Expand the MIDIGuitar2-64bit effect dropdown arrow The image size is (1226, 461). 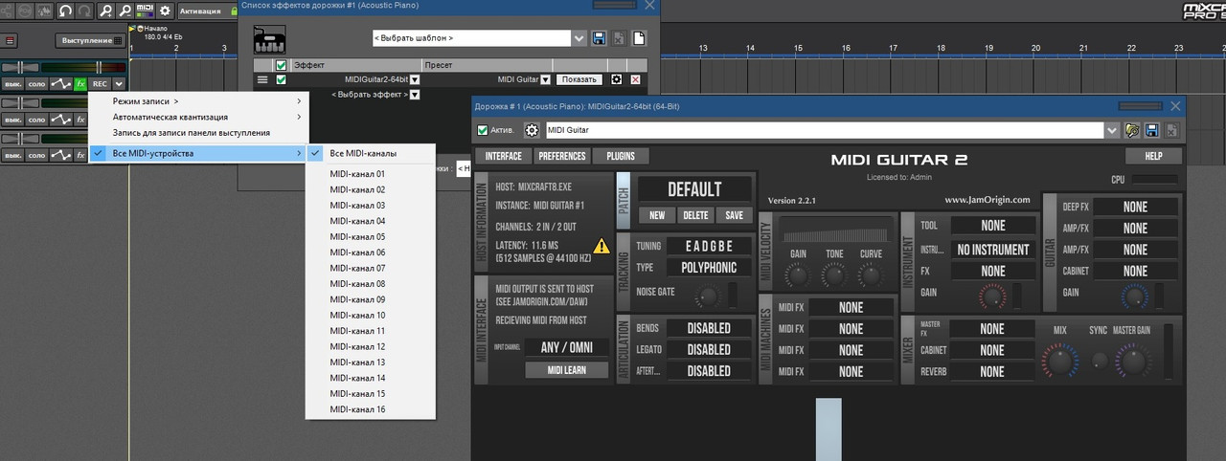pyautogui.click(x=415, y=80)
